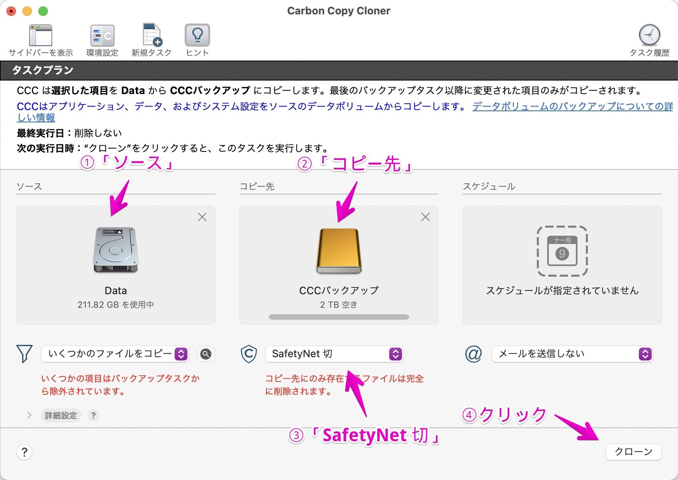Click スケジュールが指定されていません text

pyautogui.click(x=562, y=291)
